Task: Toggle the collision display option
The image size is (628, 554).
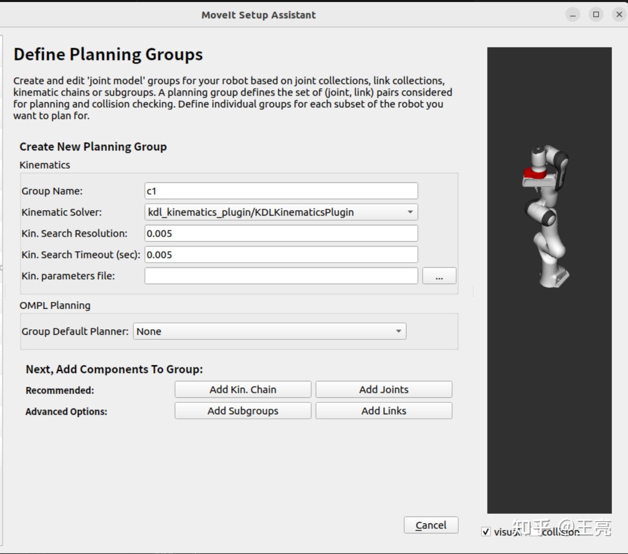Action: point(561,532)
